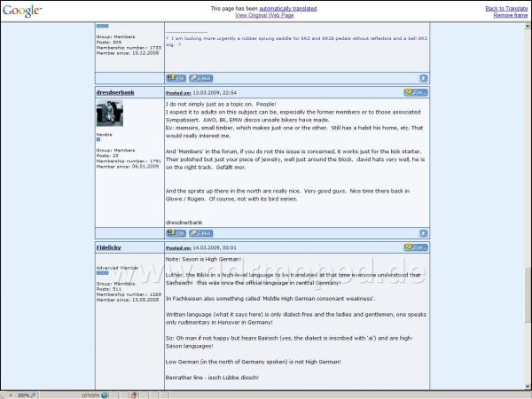Click View Original Web Page link

pos(265,16)
